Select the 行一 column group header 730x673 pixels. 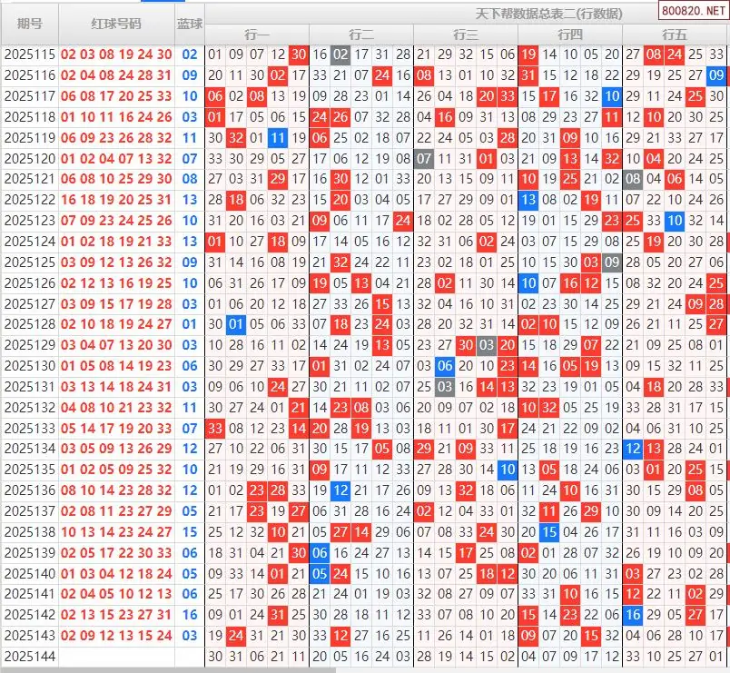[257, 35]
